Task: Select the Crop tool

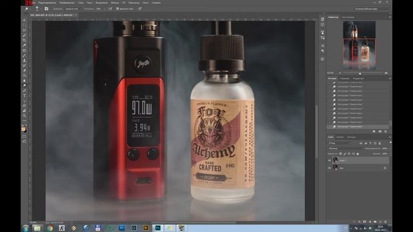Action: click(x=25, y=40)
